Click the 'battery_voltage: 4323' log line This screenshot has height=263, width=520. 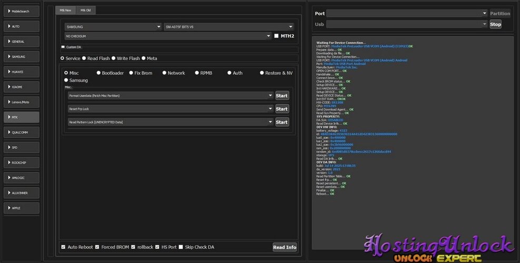pyautogui.click(x=331, y=131)
